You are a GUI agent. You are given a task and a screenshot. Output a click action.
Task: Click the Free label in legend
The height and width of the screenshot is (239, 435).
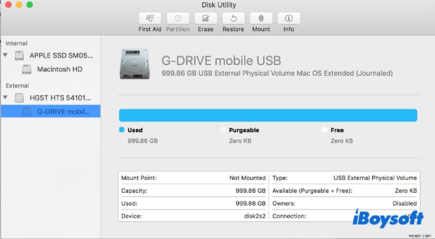click(x=337, y=130)
